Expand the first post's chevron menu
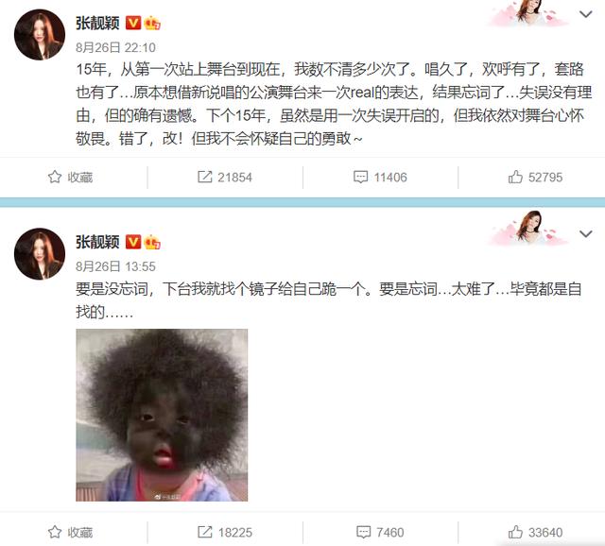Screen dimensions: 605x546 point(586,14)
